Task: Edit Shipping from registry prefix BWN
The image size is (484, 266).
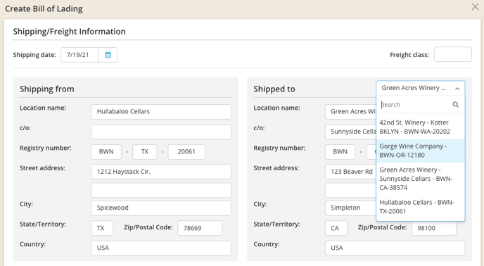Action: coord(106,152)
